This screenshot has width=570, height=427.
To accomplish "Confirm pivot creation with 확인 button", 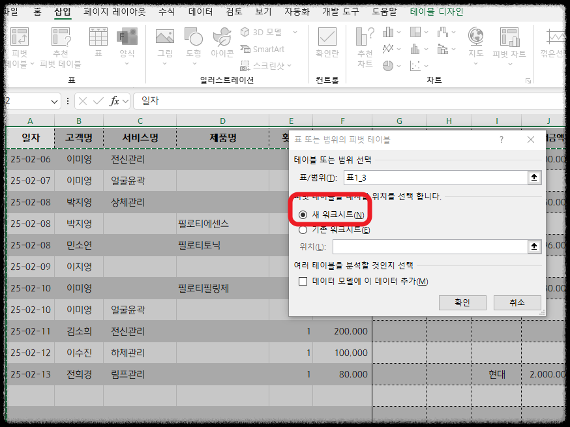I will point(462,302).
